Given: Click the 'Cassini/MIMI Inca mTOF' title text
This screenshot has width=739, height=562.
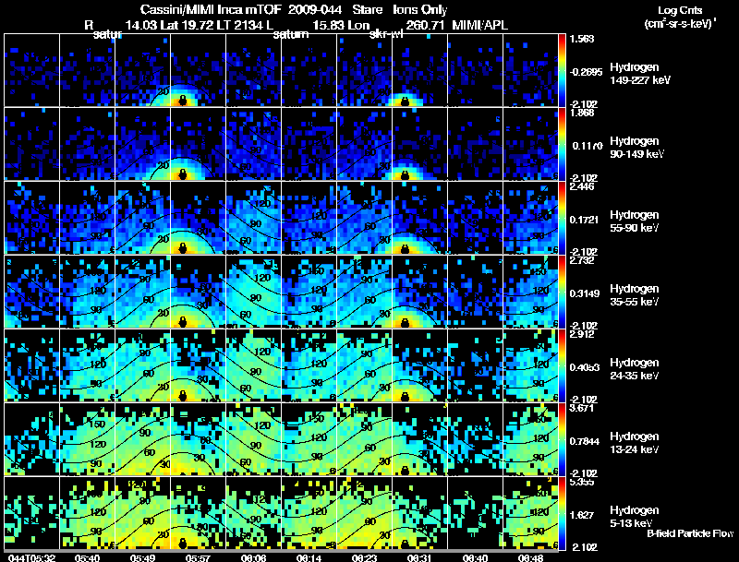Looking at the screenshot, I should click(212, 10).
